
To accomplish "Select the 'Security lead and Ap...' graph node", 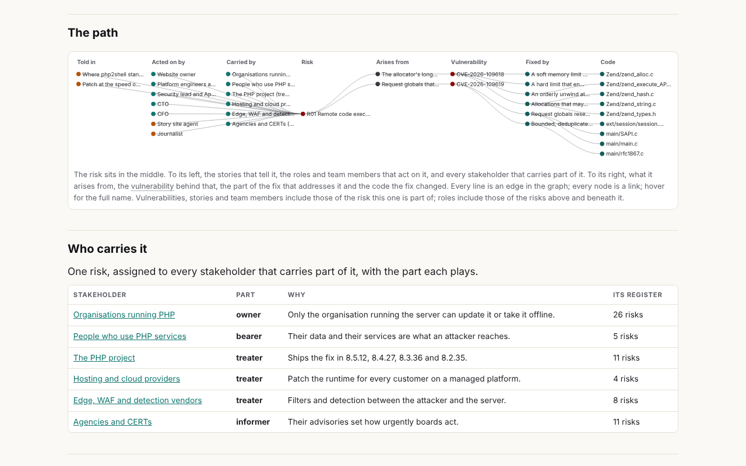I will [x=184, y=94].
